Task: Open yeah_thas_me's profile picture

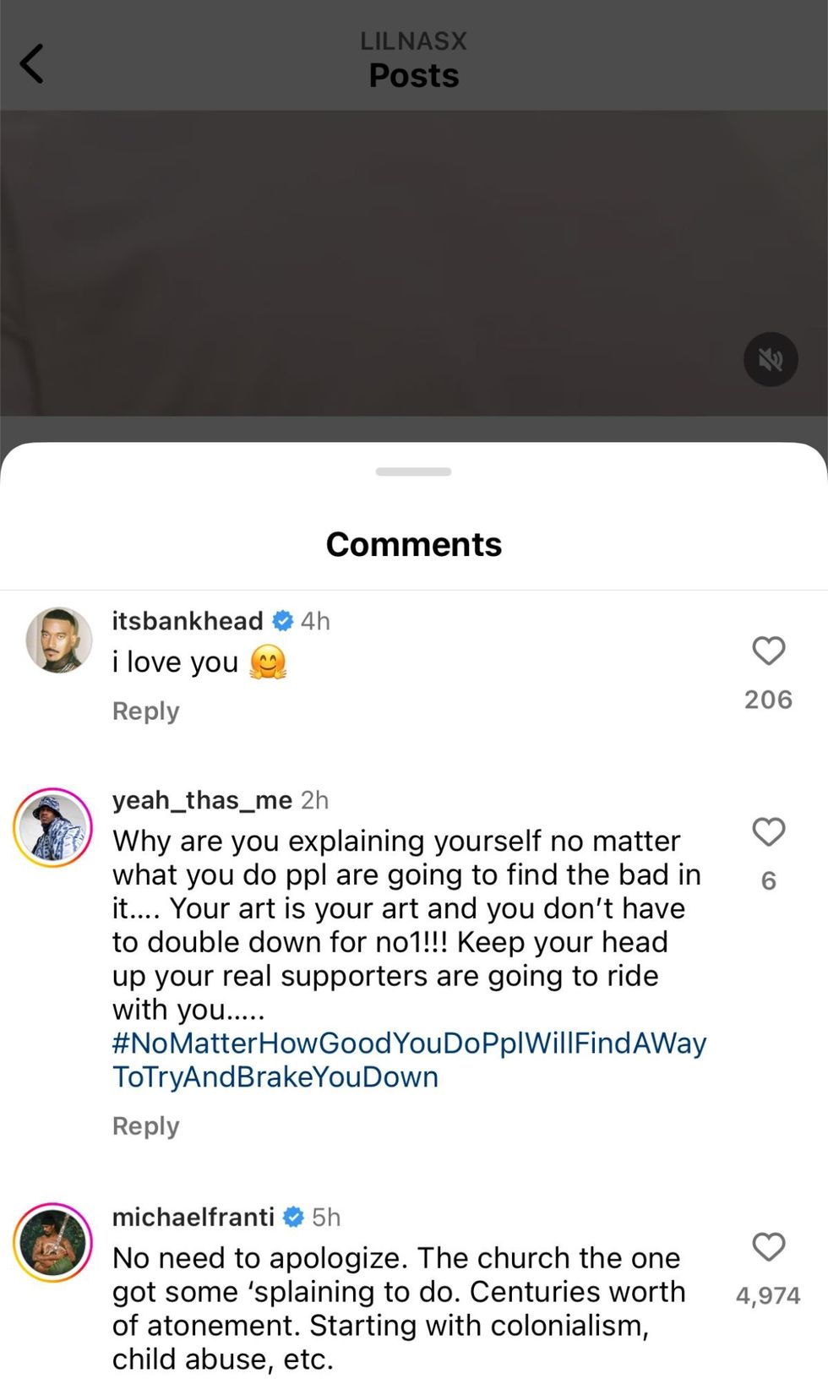Action: pos(52,828)
